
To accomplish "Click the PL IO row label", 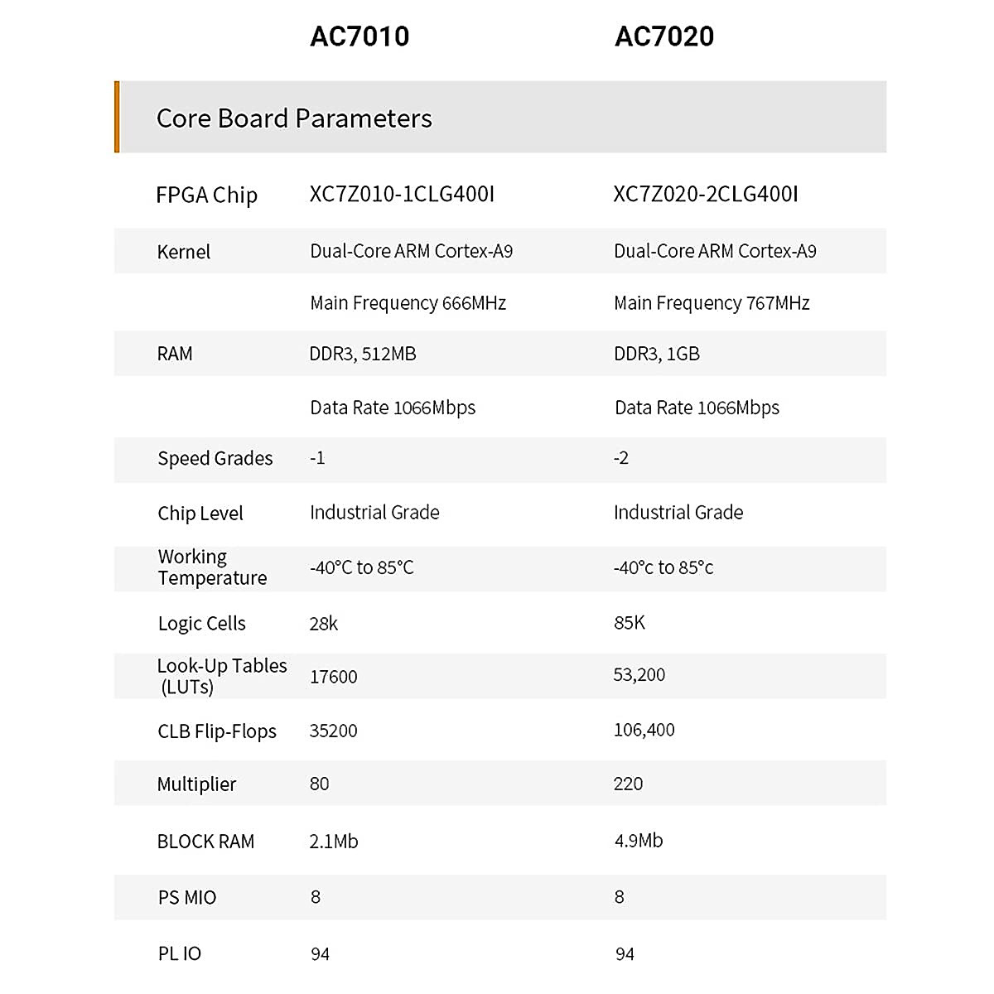I will coord(180,954).
